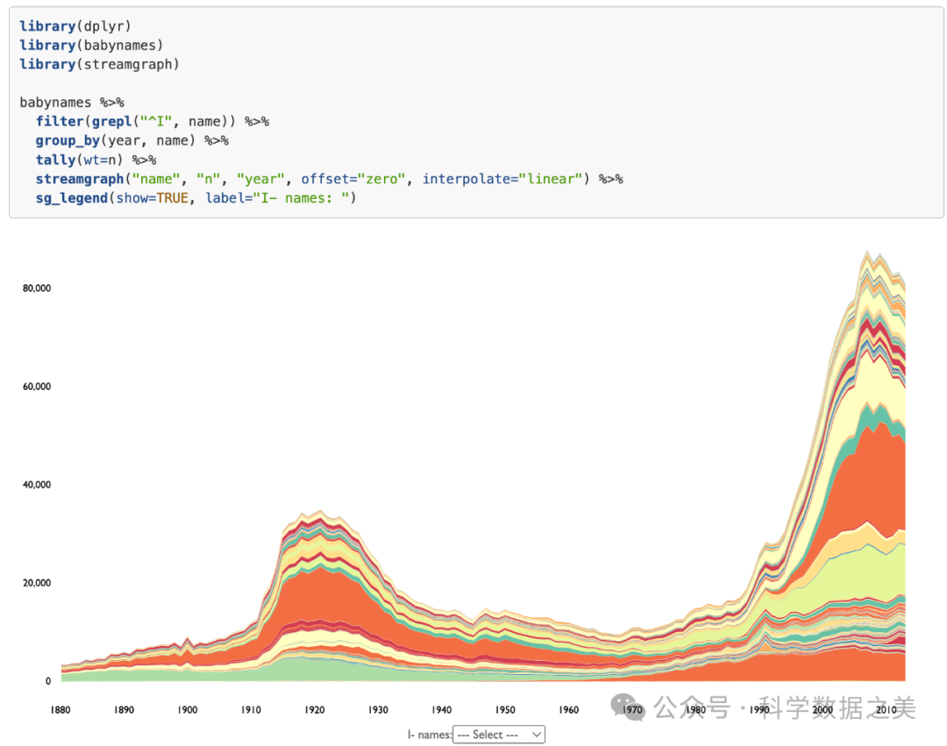Click the 1880 x-axis tick label
Image resolution: width=947 pixels, height=746 pixels.
coord(61,709)
